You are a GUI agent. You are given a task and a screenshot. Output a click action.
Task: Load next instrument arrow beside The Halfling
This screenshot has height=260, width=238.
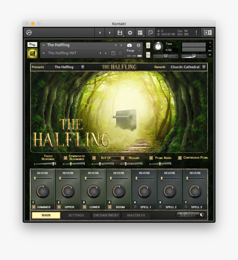pyautogui.click(x=121, y=45)
